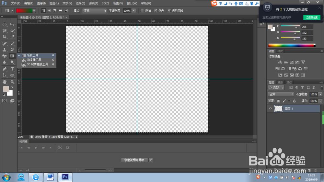Choose angle gradient style button

55,11
